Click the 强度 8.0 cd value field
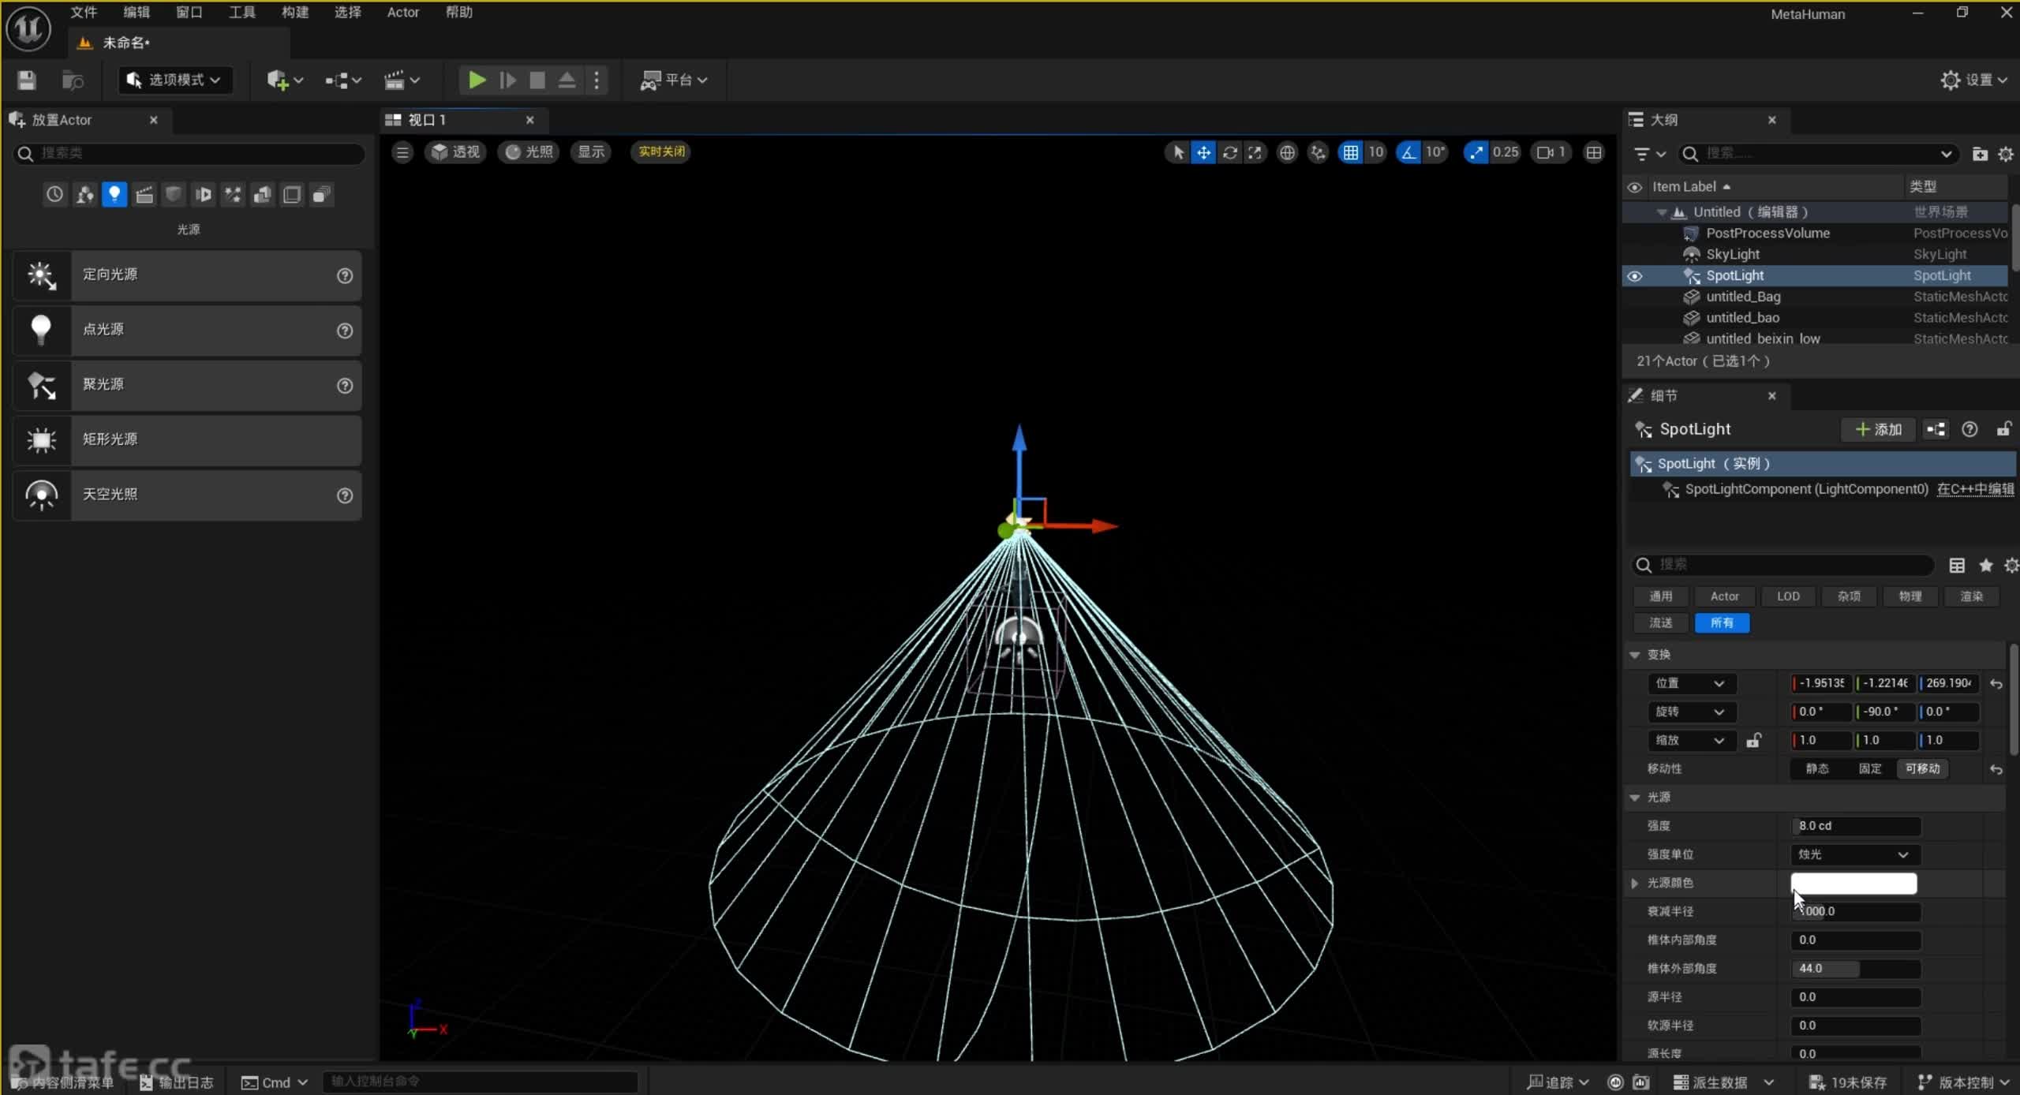 (1855, 826)
